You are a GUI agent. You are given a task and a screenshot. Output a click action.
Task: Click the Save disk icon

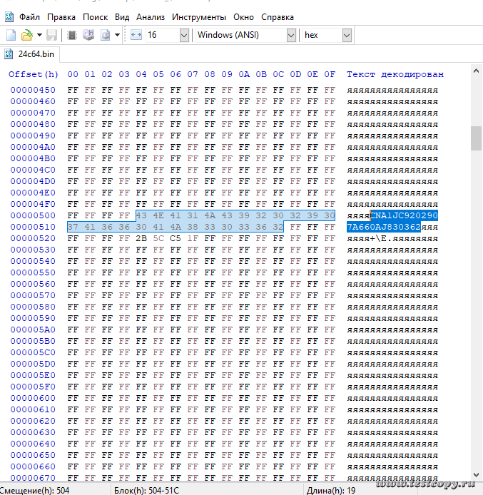52,35
